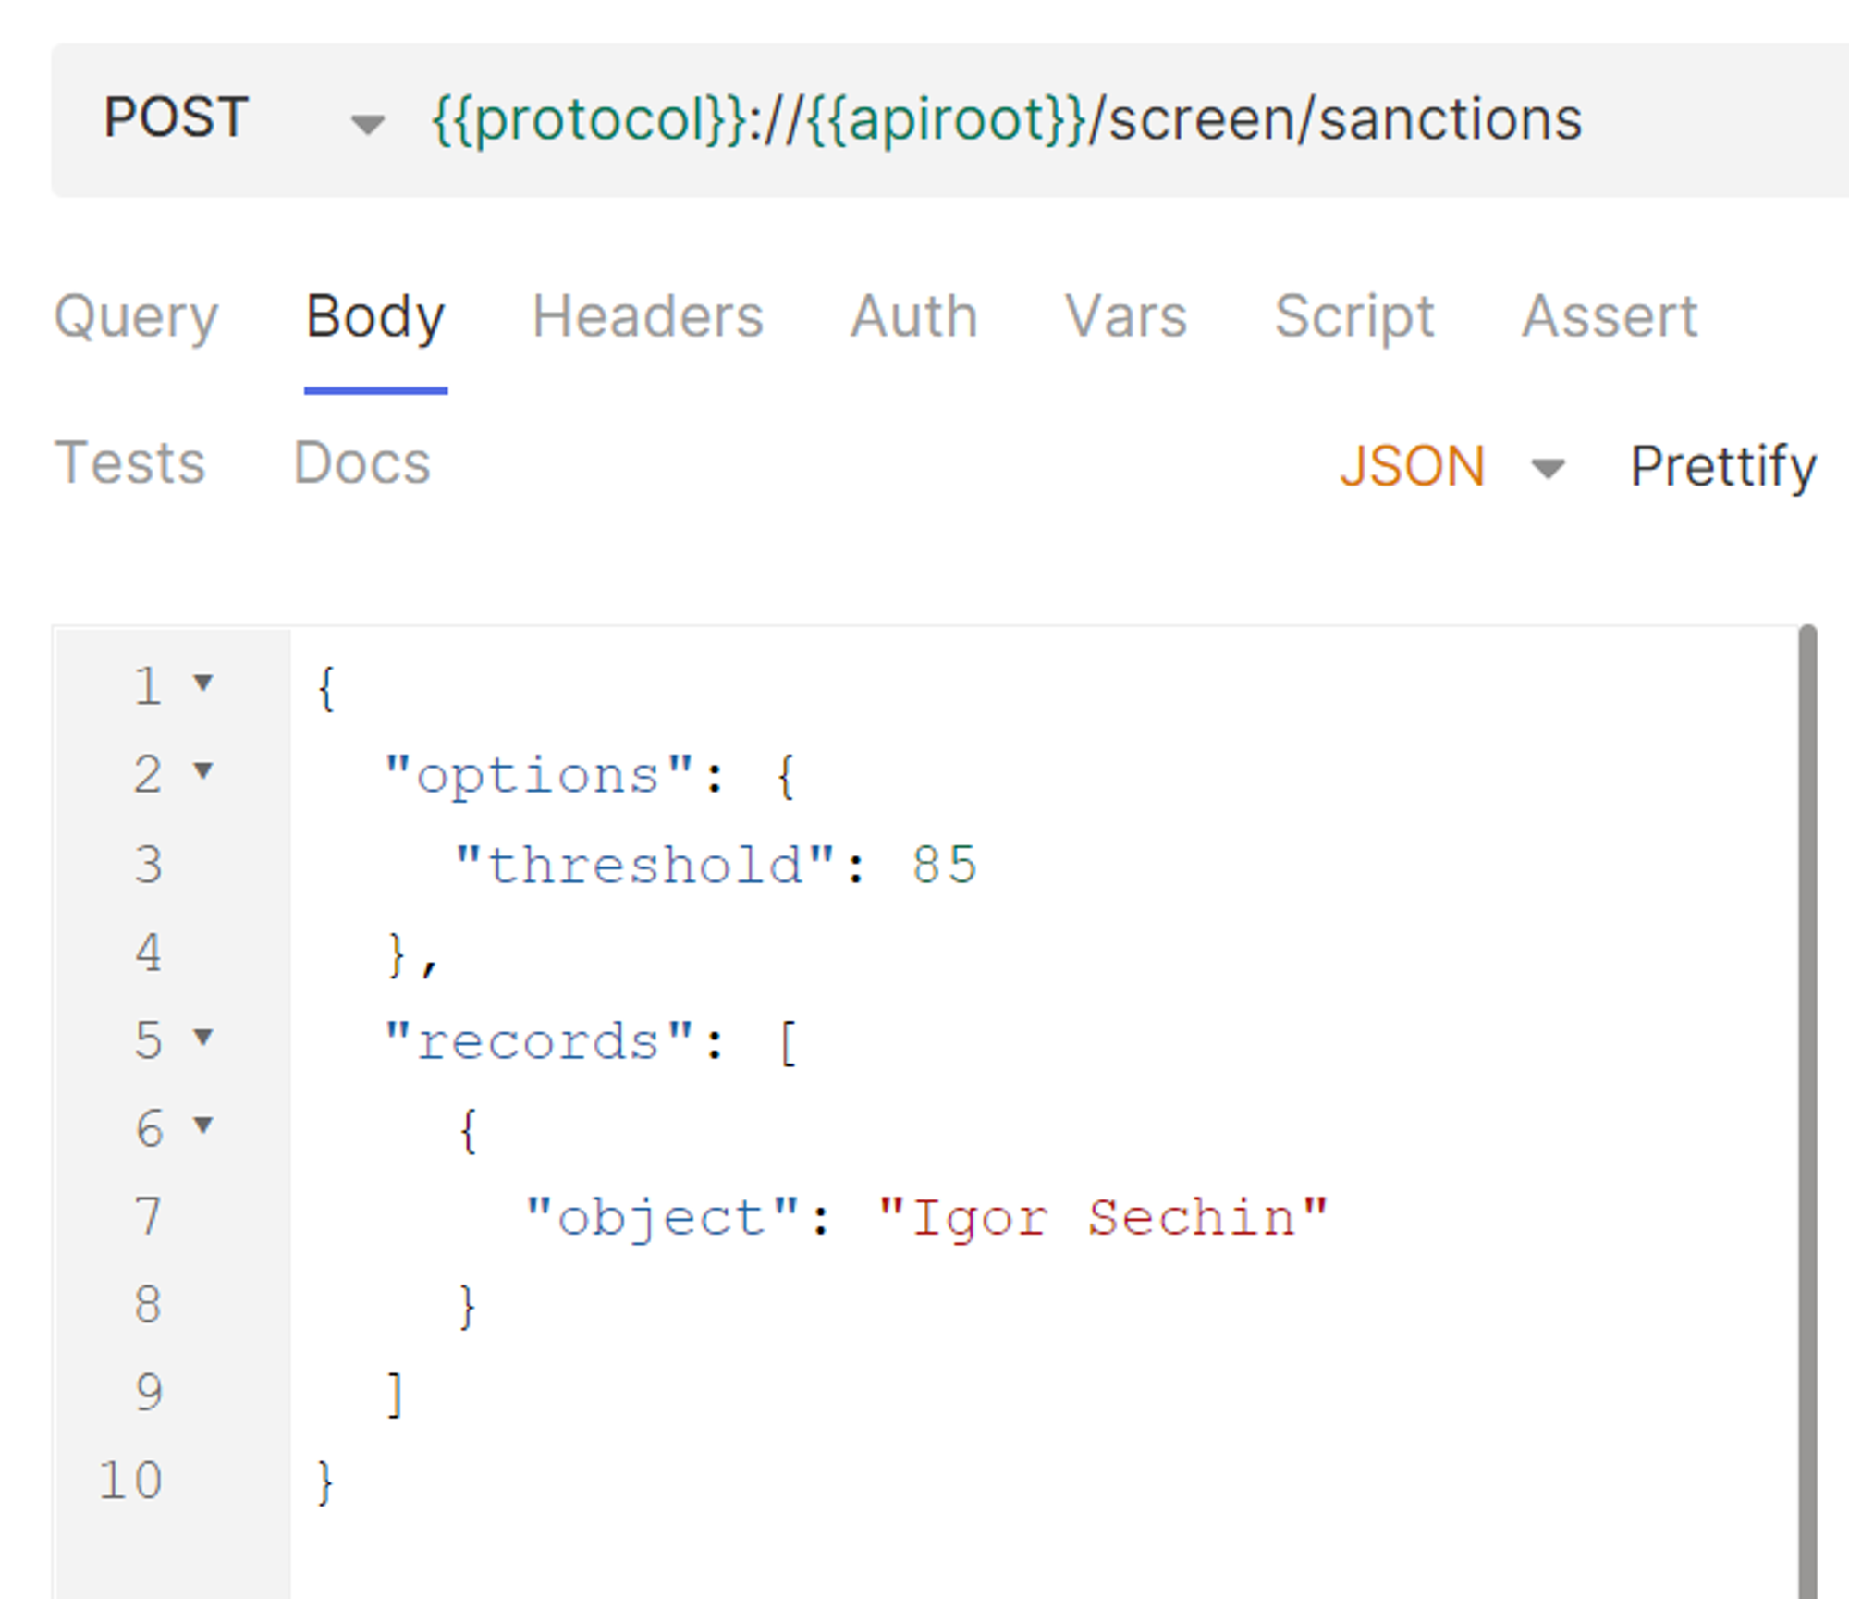Switch to the Auth tab
Image resolution: width=1849 pixels, height=1599 pixels.
pos(913,317)
